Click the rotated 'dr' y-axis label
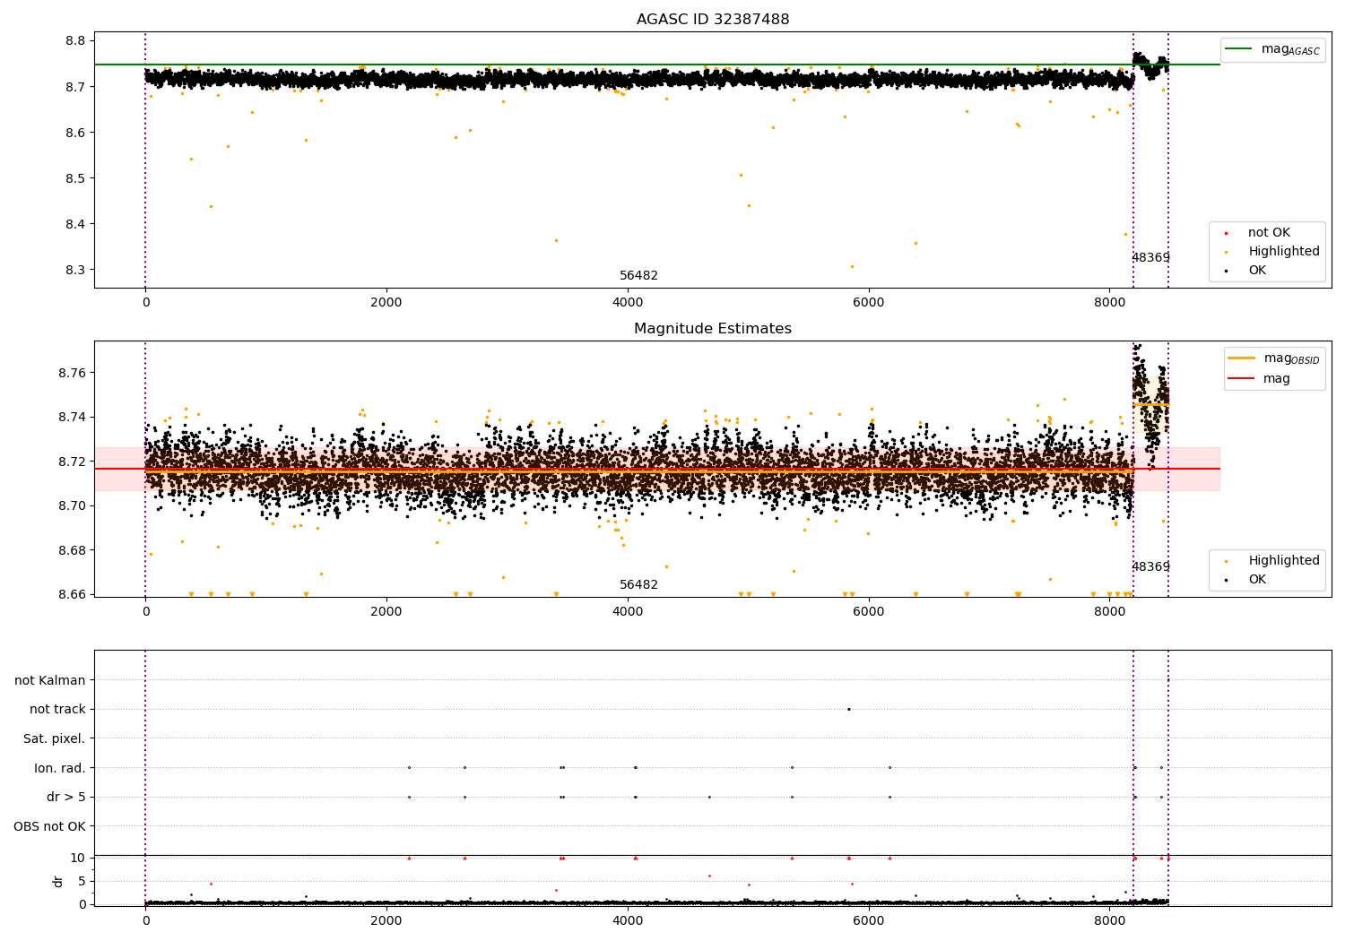 tap(58, 881)
